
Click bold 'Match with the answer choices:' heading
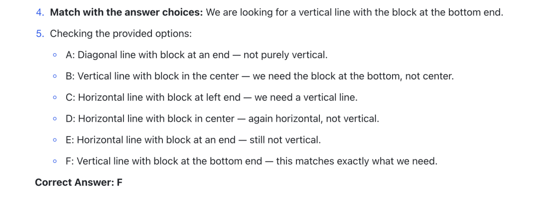pyautogui.click(x=127, y=12)
